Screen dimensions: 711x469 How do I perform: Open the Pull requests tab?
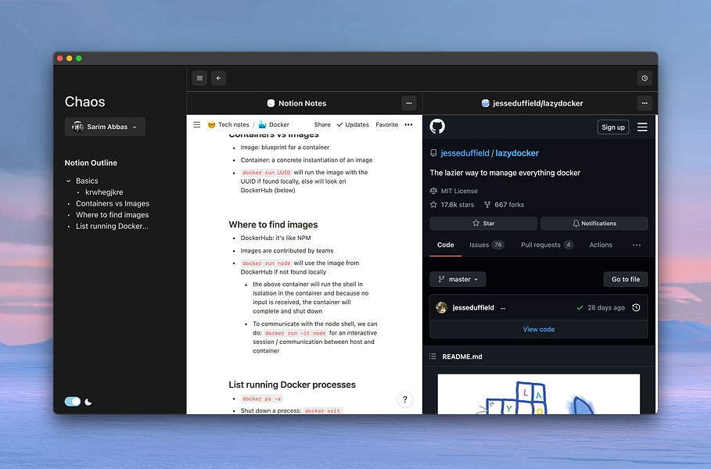pos(547,245)
